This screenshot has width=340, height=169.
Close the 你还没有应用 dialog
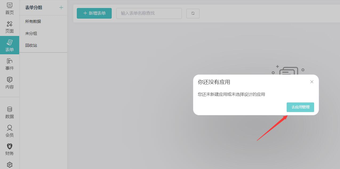coord(312,82)
